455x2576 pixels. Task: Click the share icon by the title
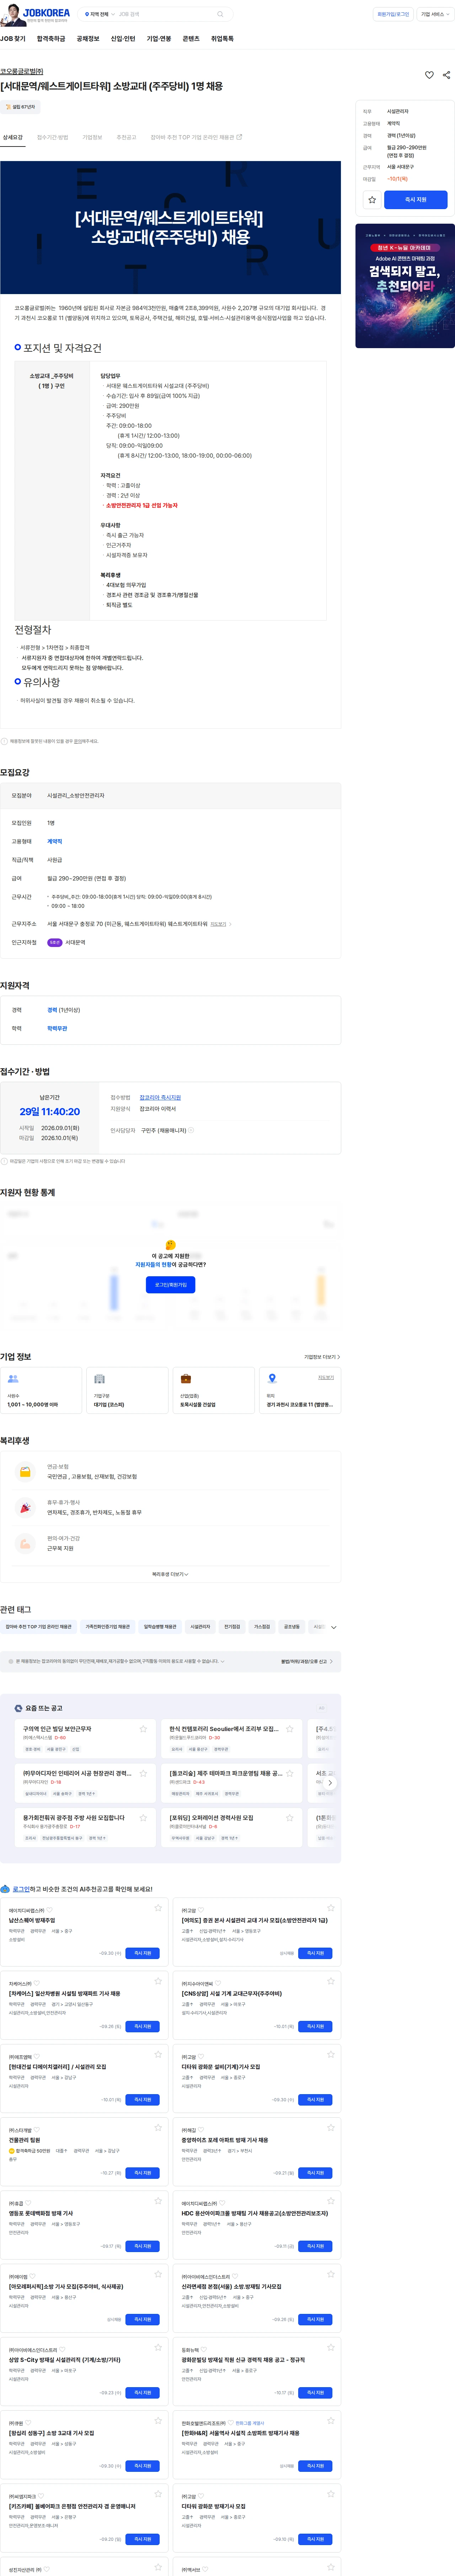[446, 75]
